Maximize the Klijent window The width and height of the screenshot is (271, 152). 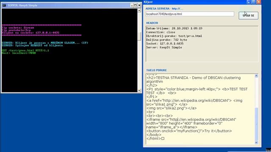coord(254,2)
